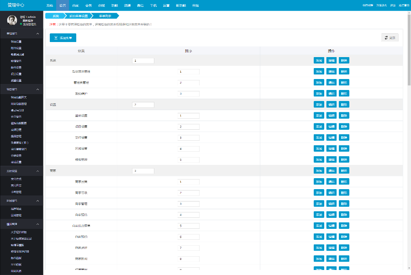Switch to the 会员 top navigation tab
411x275 pixels.
pyautogui.click(x=88, y=5)
